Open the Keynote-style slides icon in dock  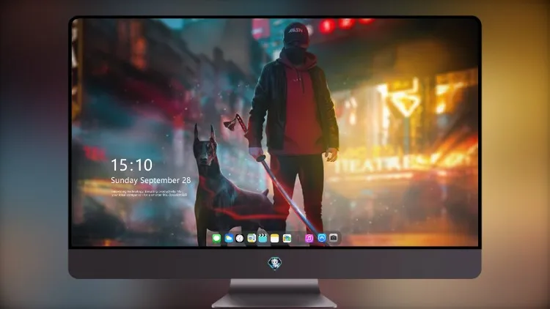(x=252, y=239)
